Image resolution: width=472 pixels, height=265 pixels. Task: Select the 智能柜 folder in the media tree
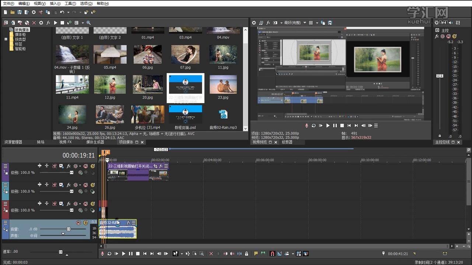[20, 49]
